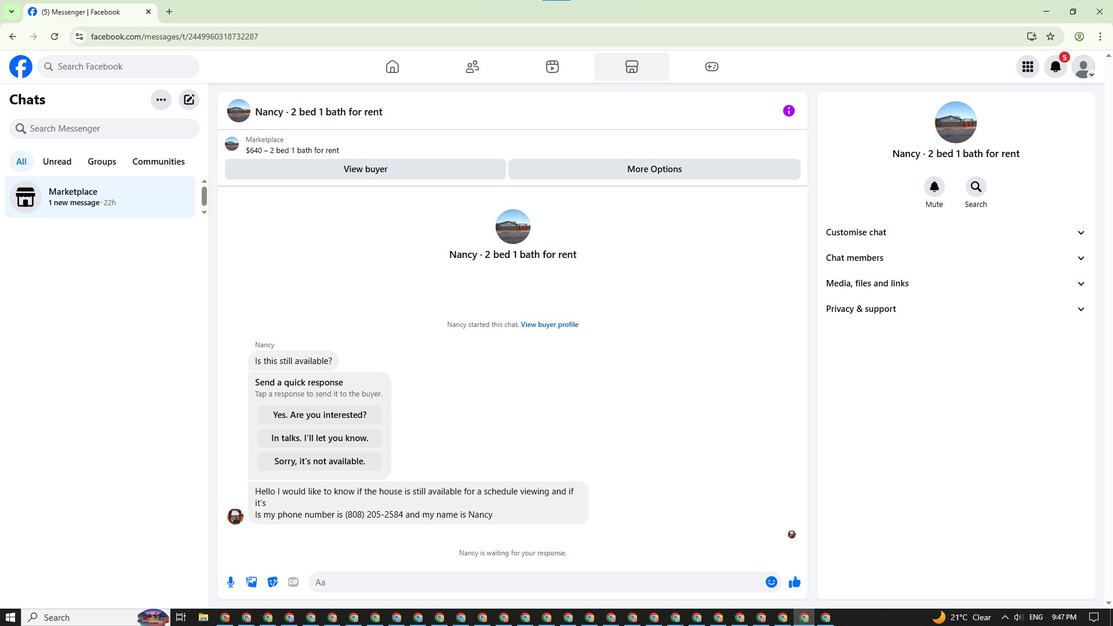The height and width of the screenshot is (626, 1113).
Task: Click the Search Facebook field
Action: coord(118,67)
